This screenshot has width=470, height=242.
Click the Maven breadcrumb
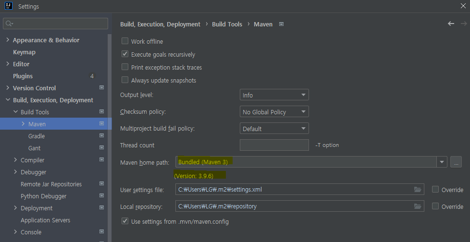click(263, 24)
